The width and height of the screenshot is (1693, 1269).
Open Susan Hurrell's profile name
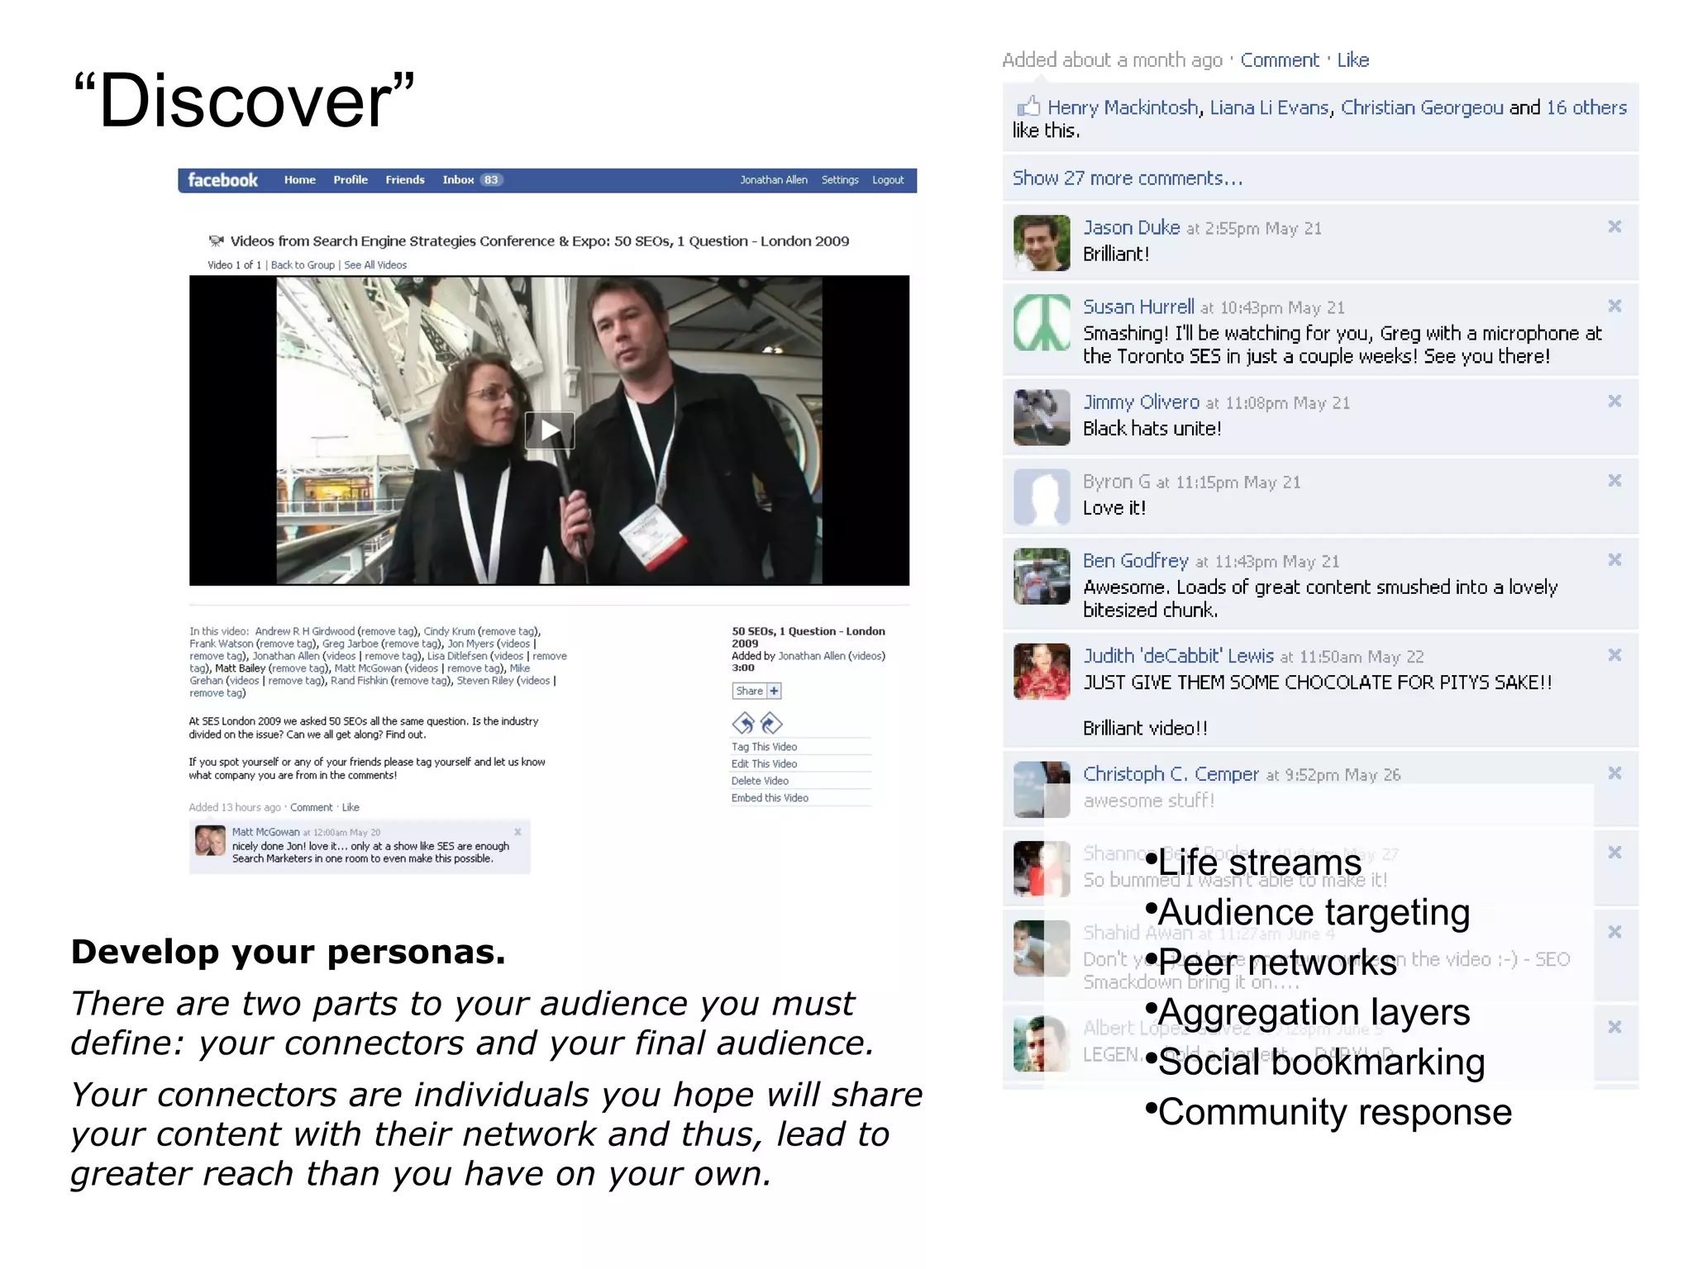coord(1138,307)
